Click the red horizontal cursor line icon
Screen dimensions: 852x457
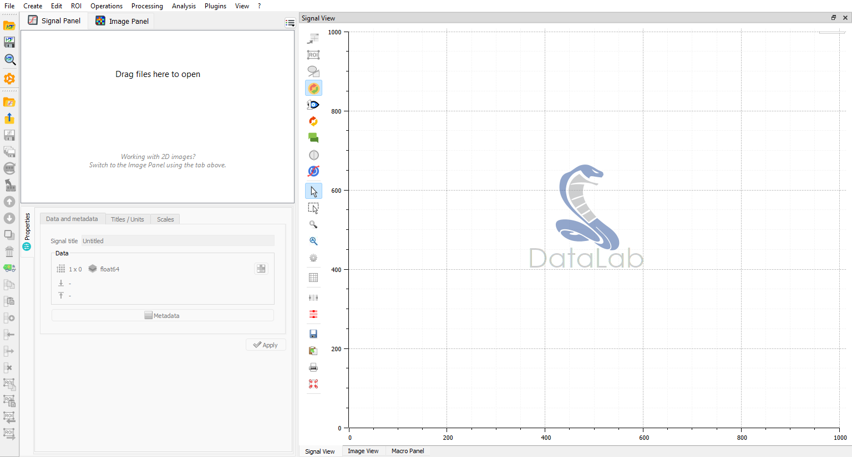point(313,314)
